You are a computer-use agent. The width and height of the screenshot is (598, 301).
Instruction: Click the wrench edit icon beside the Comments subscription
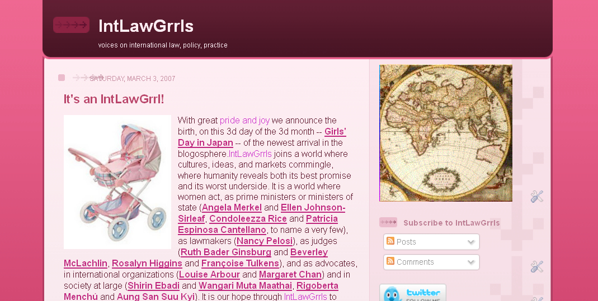(x=536, y=267)
